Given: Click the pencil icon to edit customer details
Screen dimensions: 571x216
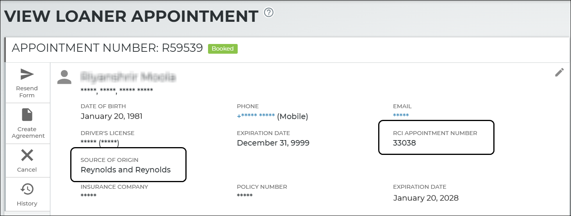Looking at the screenshot, I should tap(559, 72).
